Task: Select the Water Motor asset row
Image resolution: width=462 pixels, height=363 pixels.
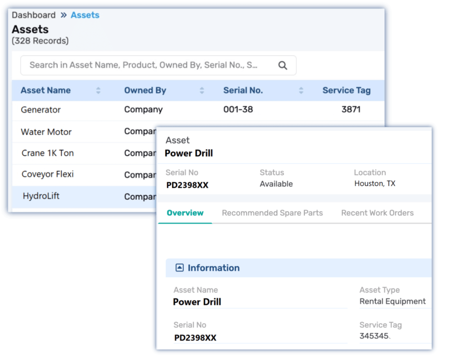Action: pos(46,132)
